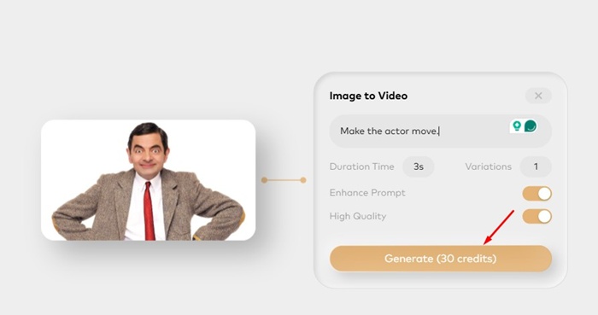Close the Image to Video panel
The height and width of the screenshot is (315, 598).
(538, 96)
